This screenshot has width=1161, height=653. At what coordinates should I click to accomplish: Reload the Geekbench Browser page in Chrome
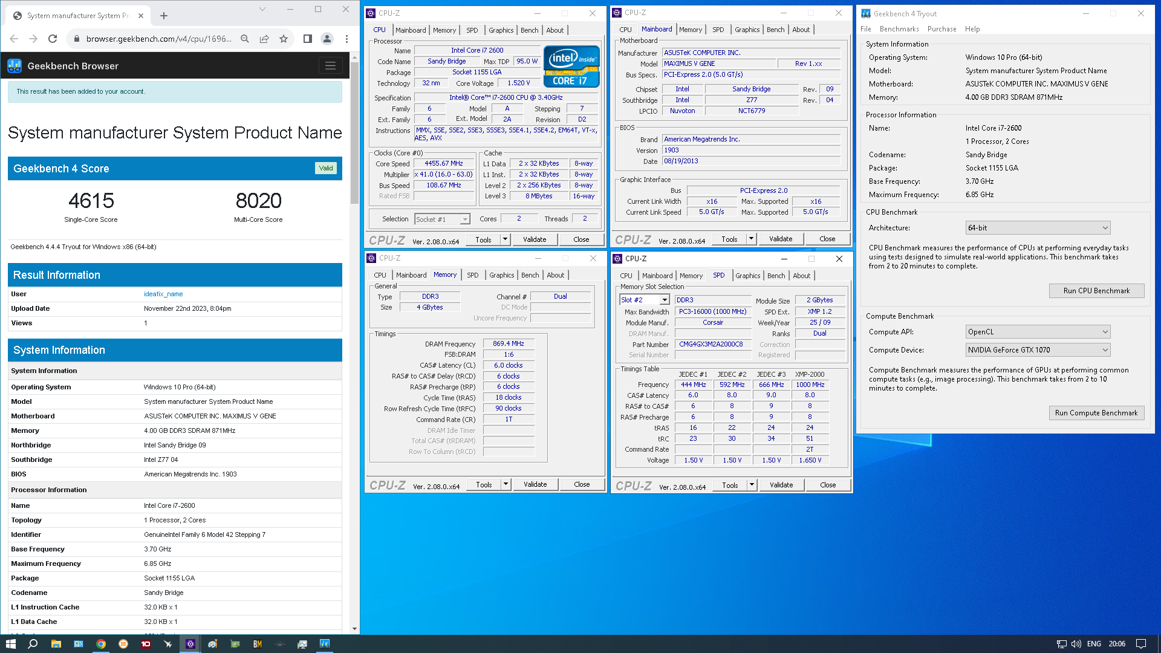coord(53,39)
